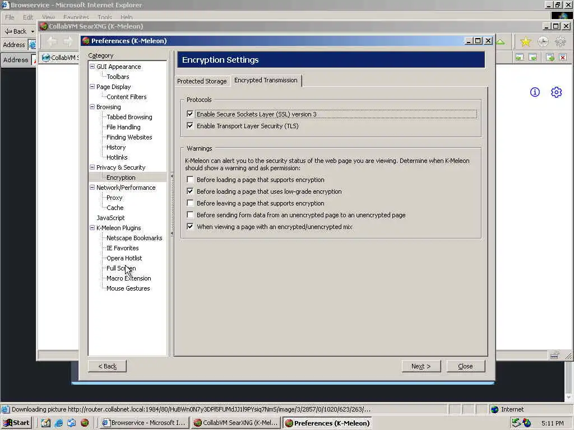
Task: Uncheck encrypted/unencrypted mix warning
Action: click(190, 226)
